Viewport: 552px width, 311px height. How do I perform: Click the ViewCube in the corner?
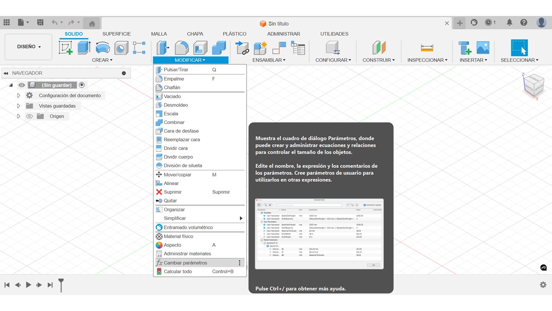pos(533,85)
